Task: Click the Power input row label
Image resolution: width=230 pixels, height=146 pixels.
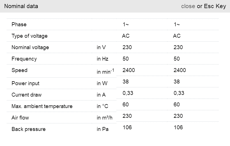Action: (x=25, y=83)
